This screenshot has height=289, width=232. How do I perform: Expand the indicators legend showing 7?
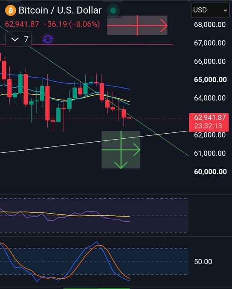[x=18, y=39]
